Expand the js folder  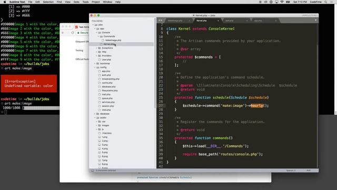point(96,129)
